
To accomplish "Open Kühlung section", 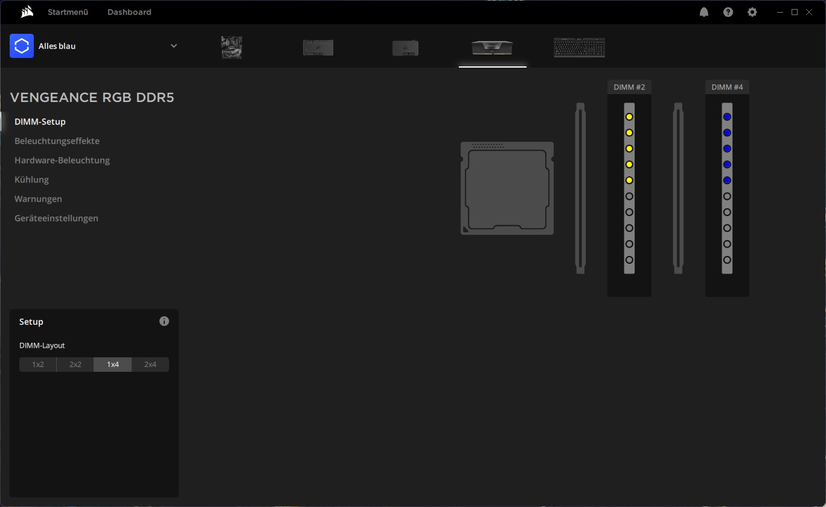I will 31,179.
